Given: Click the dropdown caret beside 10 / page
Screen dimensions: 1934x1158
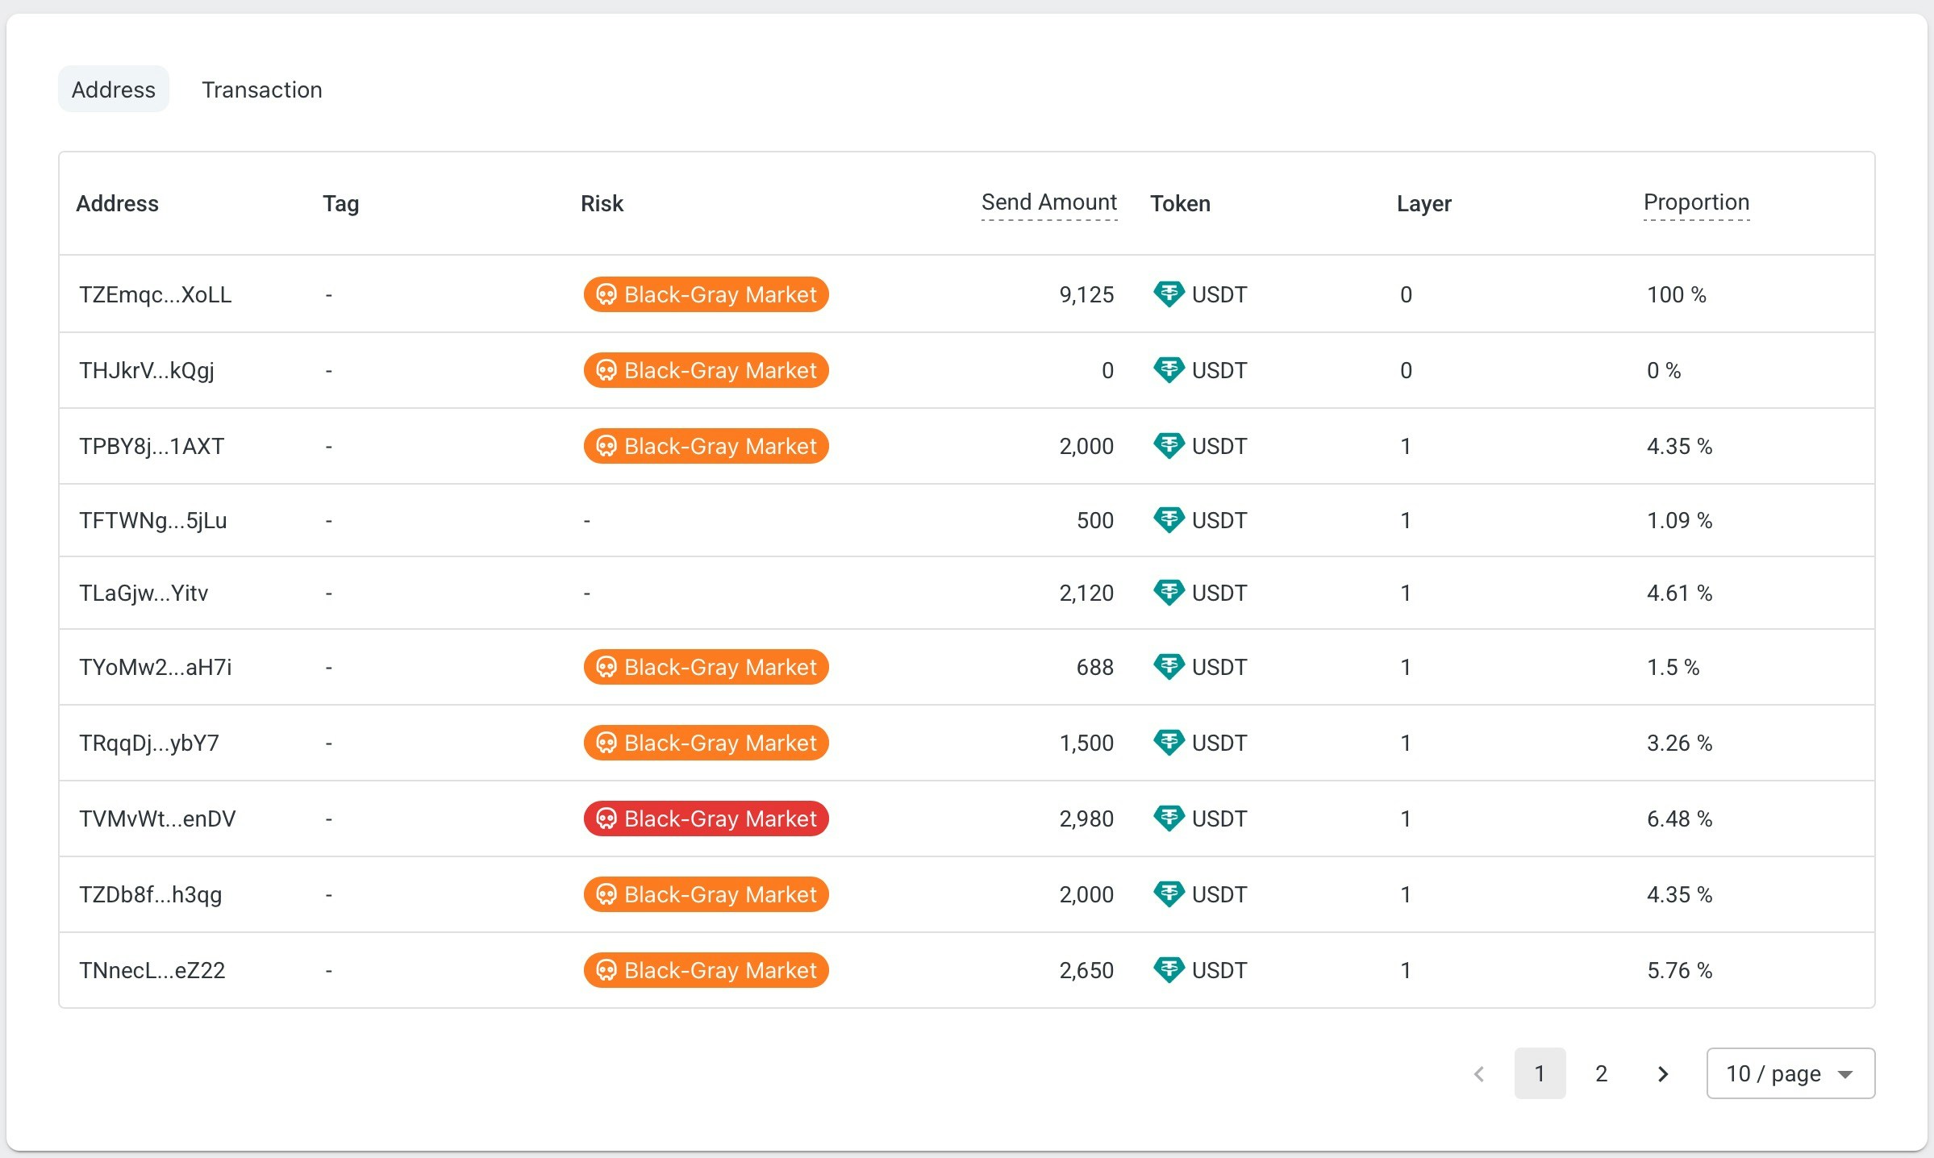Looking at the screenshot, I should [1844, 1075].
